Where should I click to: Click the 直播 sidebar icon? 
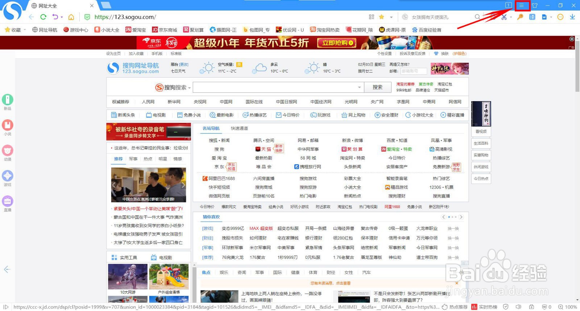pos(8,201)
